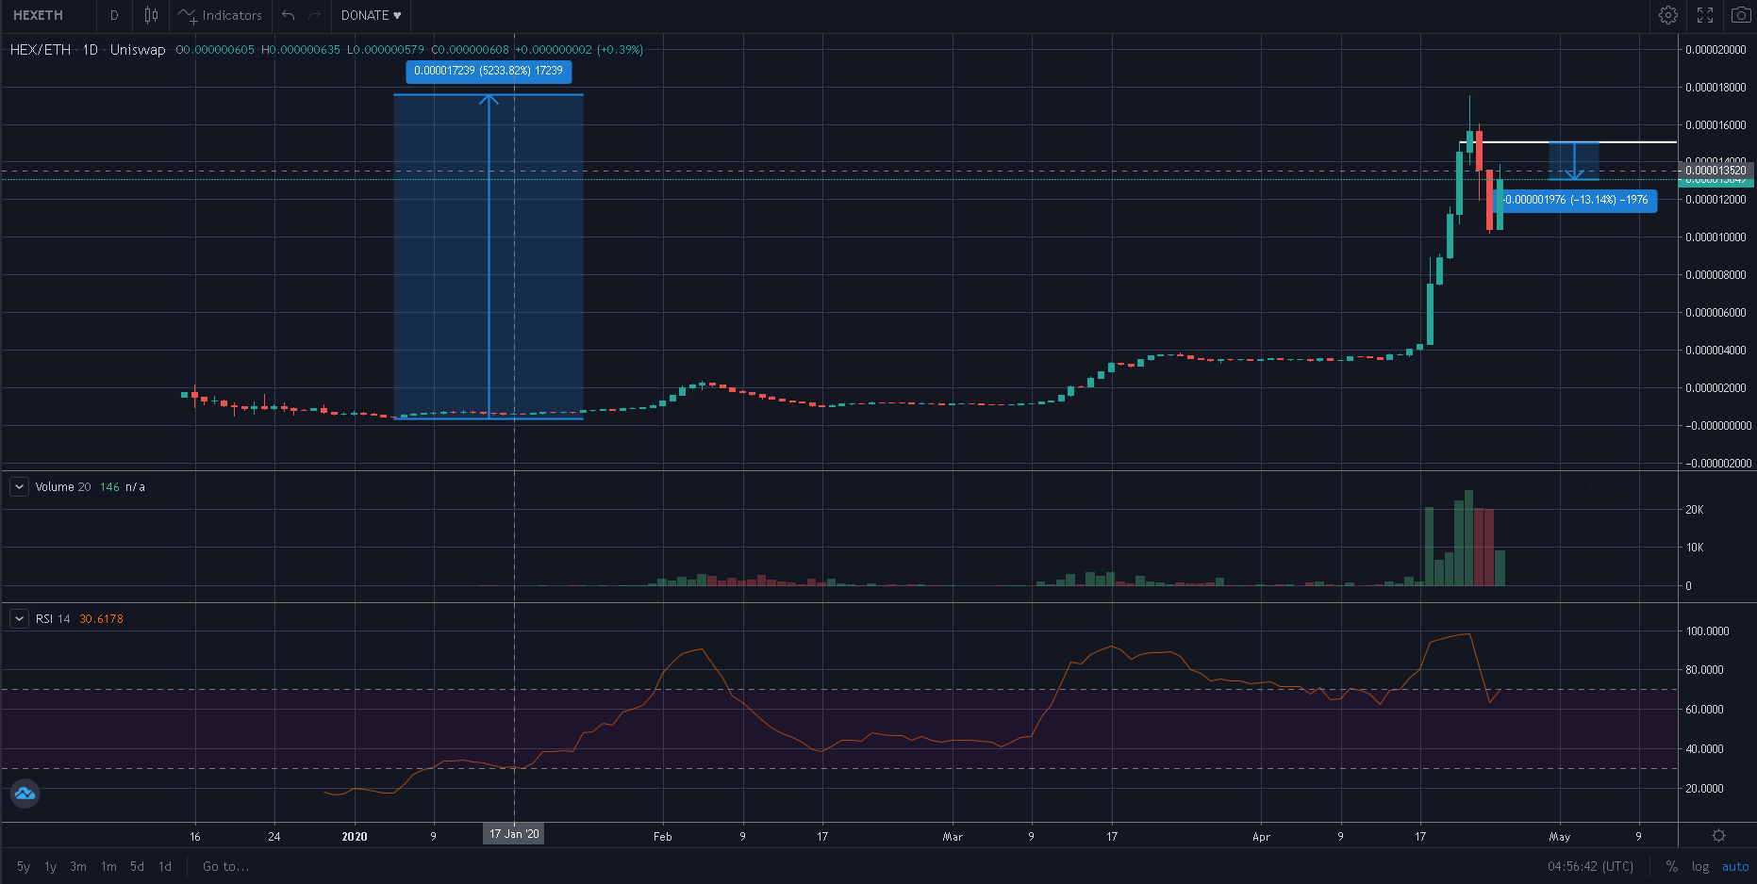Open the D timeframe interval dropdown
The height and width of the screenshot is (884, 1757).
[x=114, y=15]
